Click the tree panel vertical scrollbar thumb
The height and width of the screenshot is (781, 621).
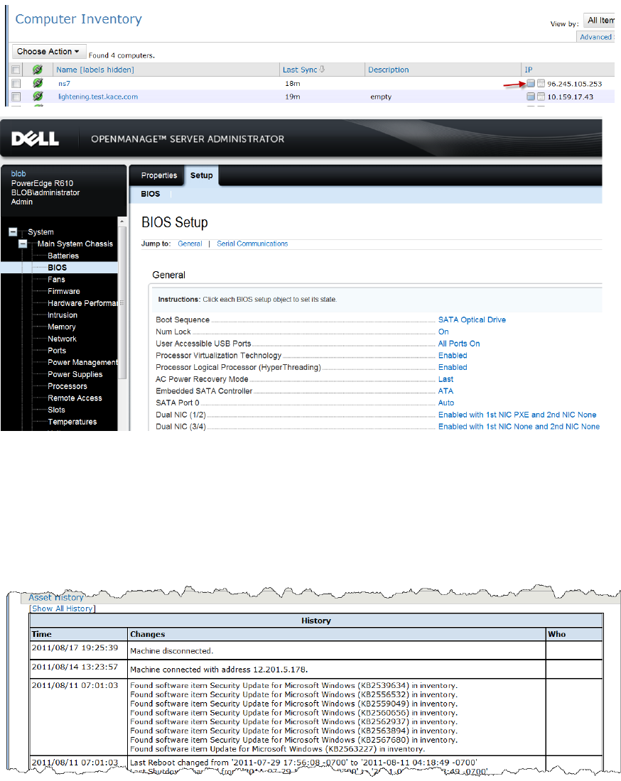tap(122, 303)
